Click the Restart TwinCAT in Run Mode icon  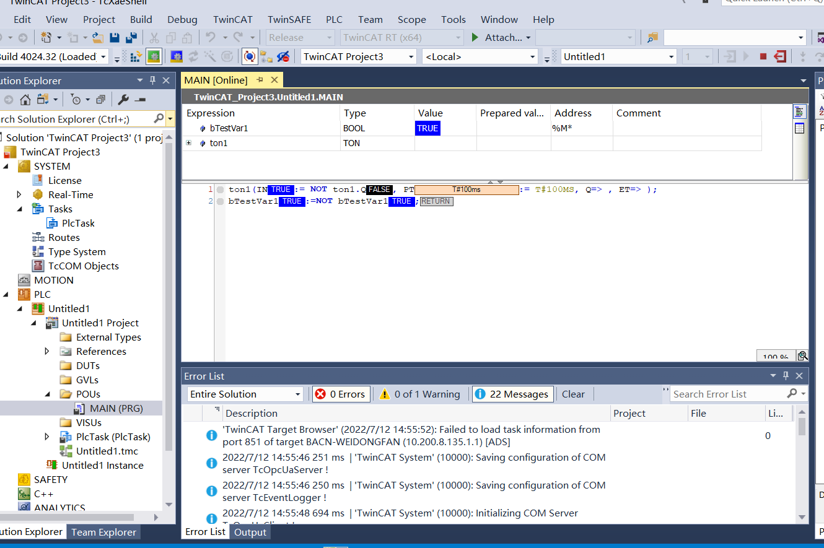[x=154, y=57]
